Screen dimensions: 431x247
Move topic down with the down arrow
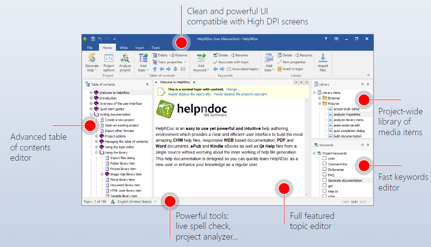(x=176, y=69)
